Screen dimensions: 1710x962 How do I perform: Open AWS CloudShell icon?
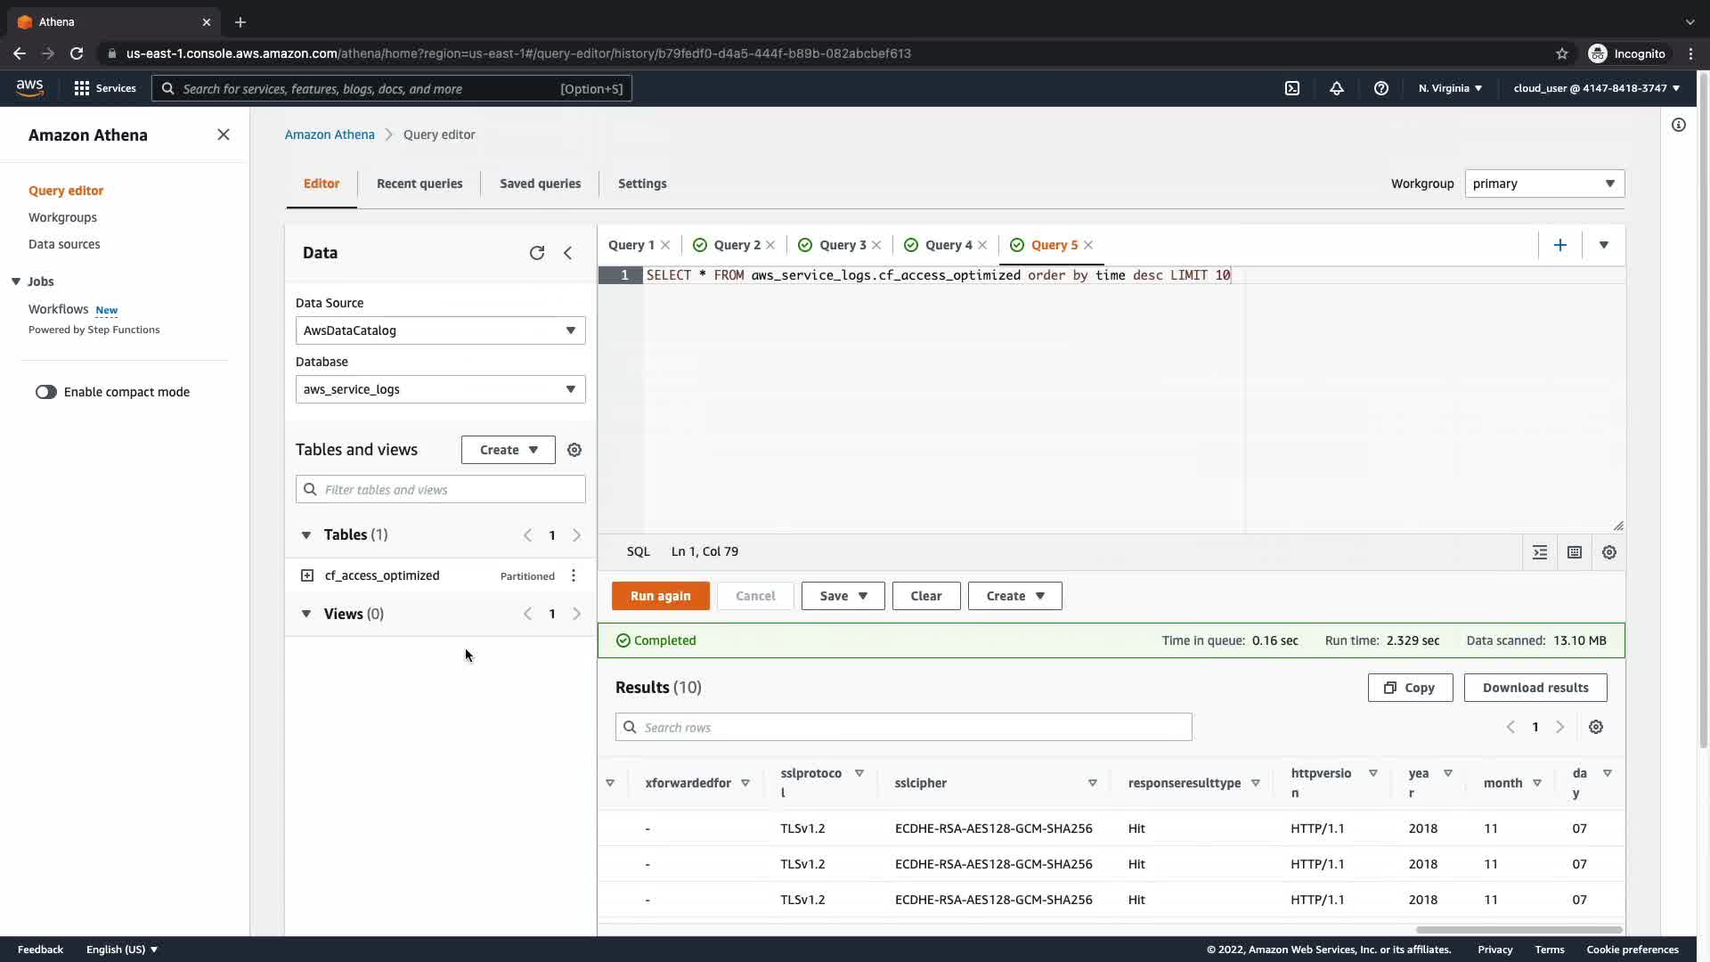tap(1292, 88)
